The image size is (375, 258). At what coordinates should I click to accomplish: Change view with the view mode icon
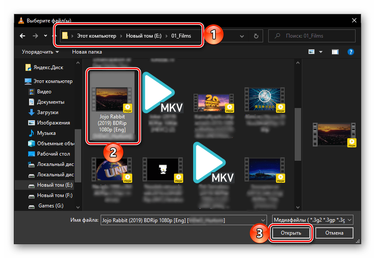311,52
